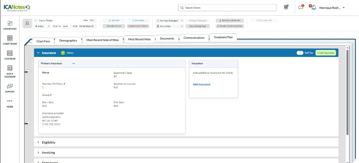Open the Active status dropdown

click(x=42, y=26)
